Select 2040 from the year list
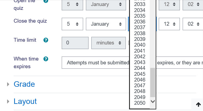The image size is (203, 111). [x=140, y=45]
